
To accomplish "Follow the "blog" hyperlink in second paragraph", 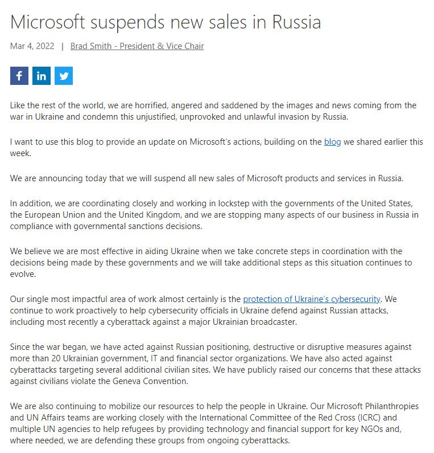I will click(x=332, y=142).
